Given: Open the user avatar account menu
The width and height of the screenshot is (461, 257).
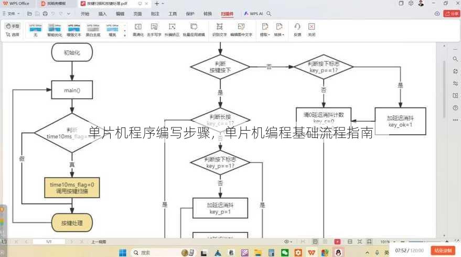Looking at the screenshot, I should point(421,3).
